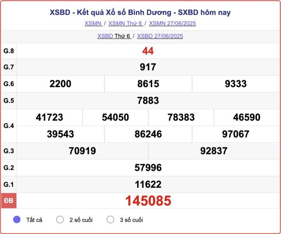
Task: Click the G.8 result number 44
Action: 148,51
